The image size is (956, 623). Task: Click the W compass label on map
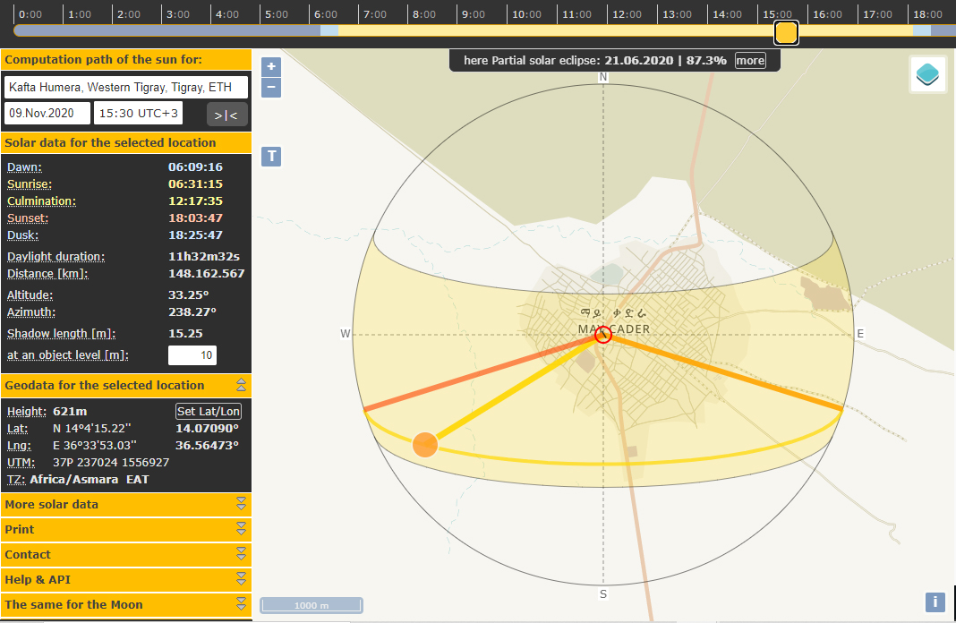[346, 334]
